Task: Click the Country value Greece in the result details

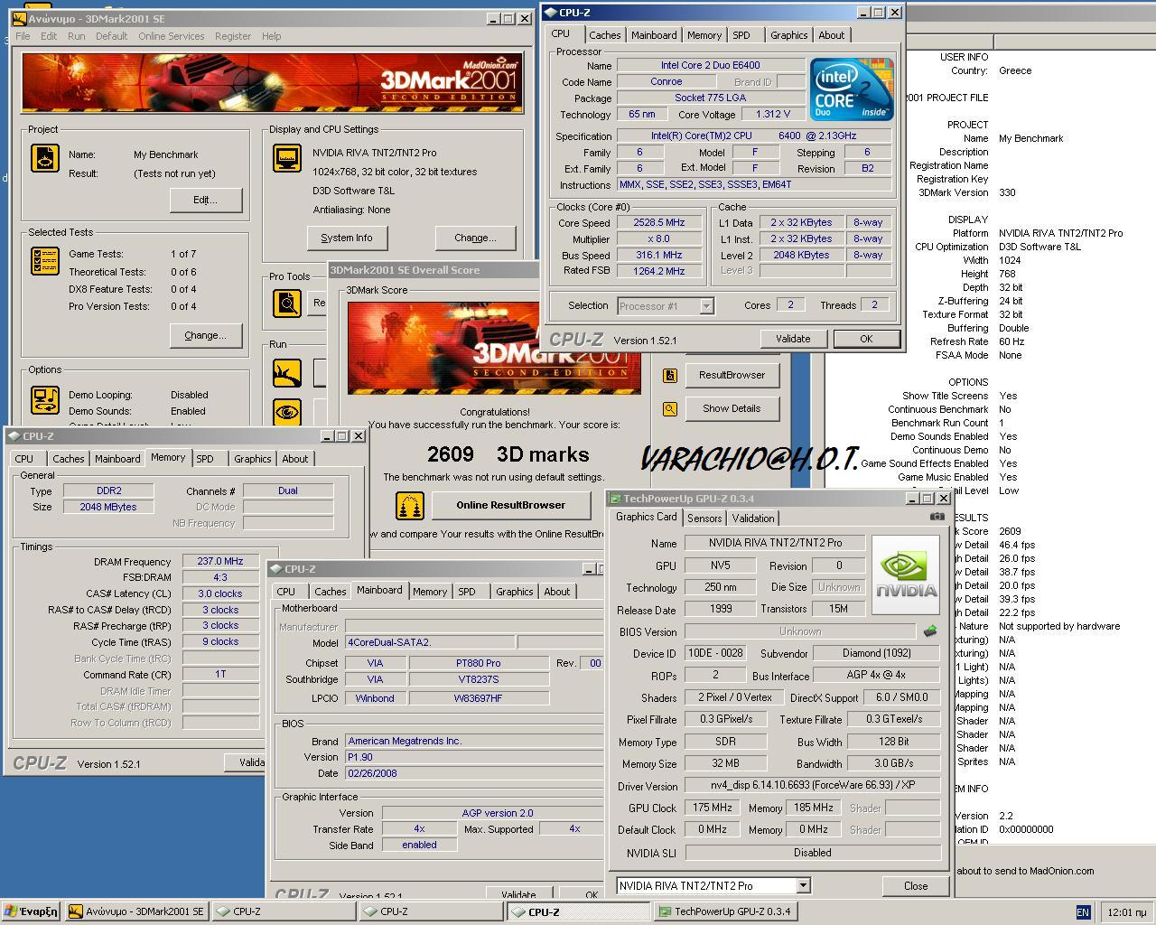Action: 1015,70
